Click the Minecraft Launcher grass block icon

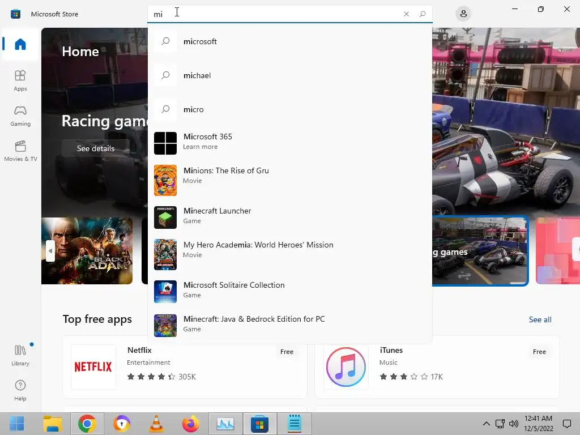[165, 217]
